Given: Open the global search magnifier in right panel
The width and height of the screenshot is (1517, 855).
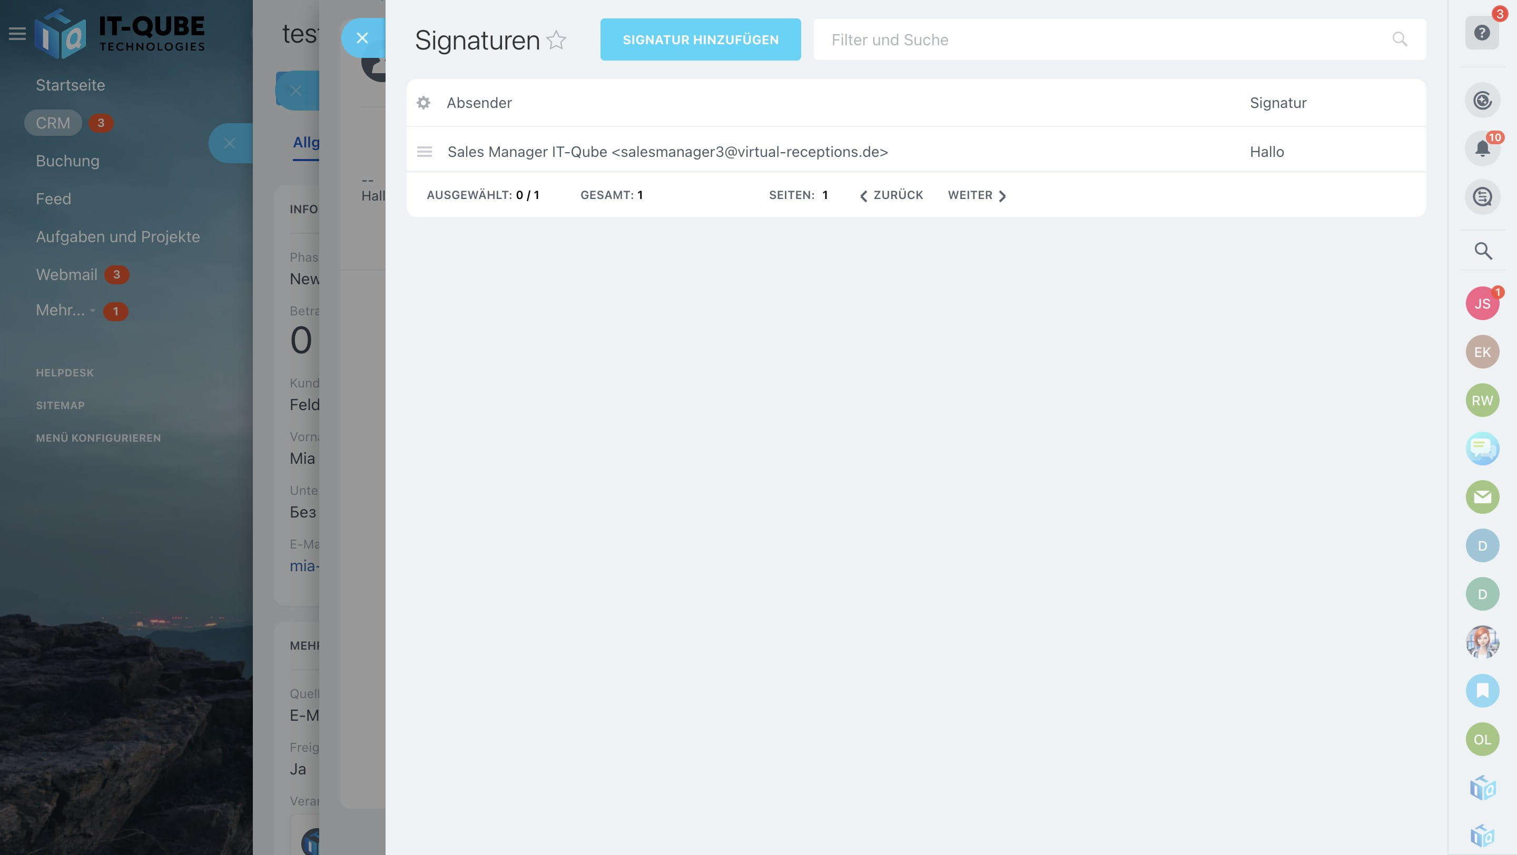Looking at the screenshot, I should (x=1482, y=251).
